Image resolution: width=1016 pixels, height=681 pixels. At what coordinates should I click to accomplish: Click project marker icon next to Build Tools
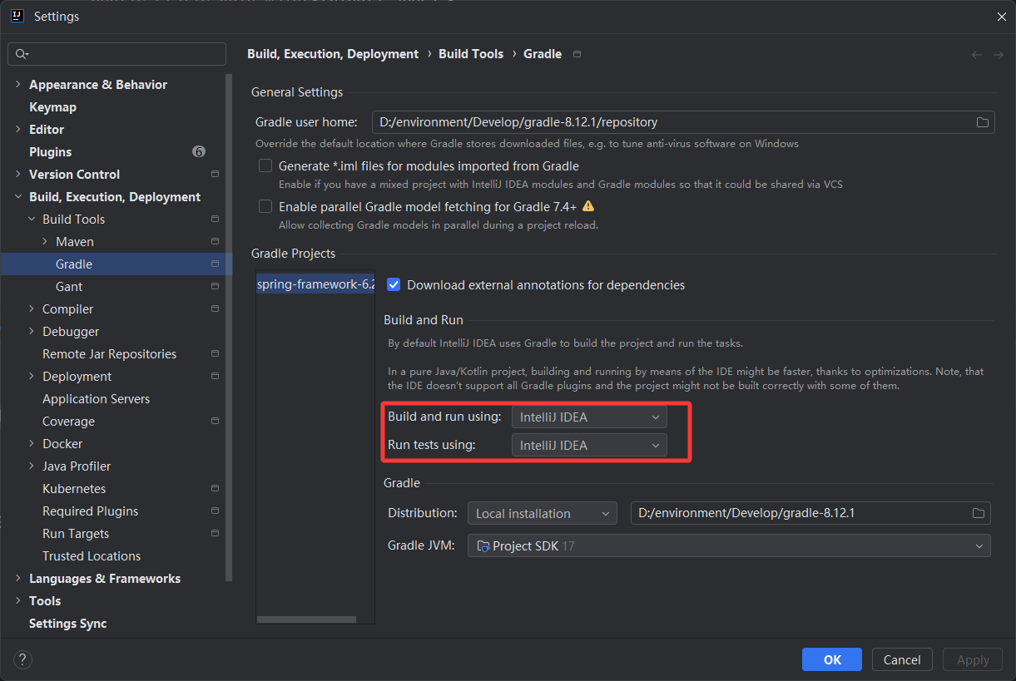215,219
